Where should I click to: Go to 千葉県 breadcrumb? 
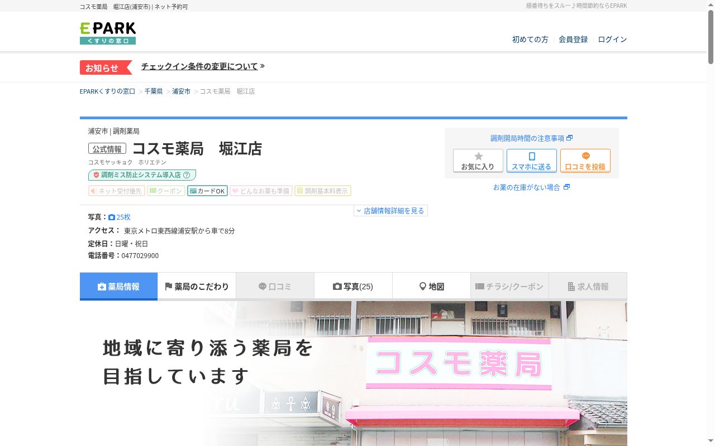[x=154, y=91]
